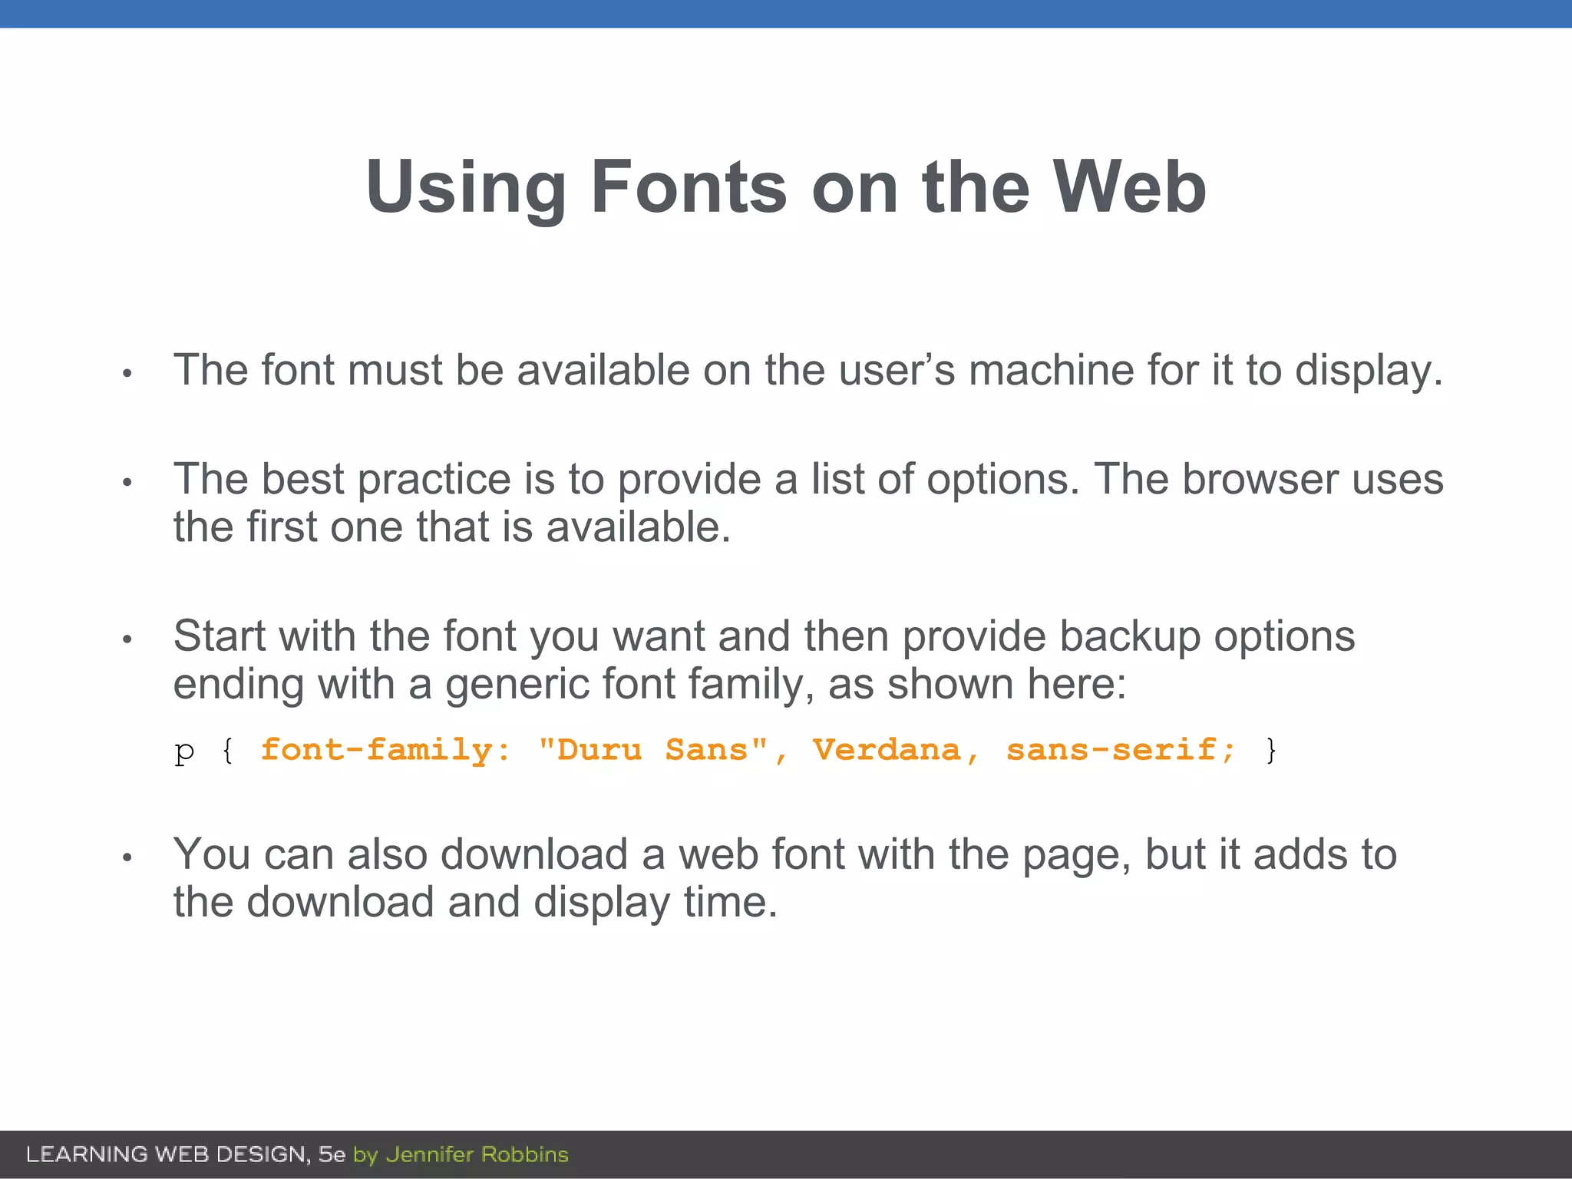Click the line "ending with a generic font family, as shown here:"
Screen dimensions: 1572x1179
point(649,684)
